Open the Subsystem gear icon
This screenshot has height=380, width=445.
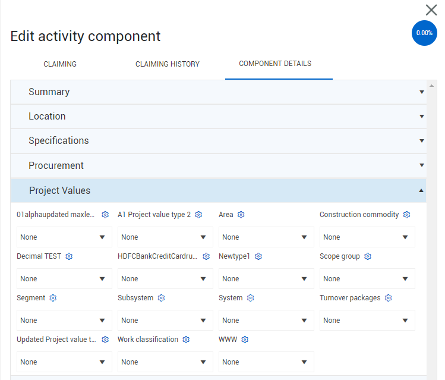pyautogui.click(x=162, y=298)
